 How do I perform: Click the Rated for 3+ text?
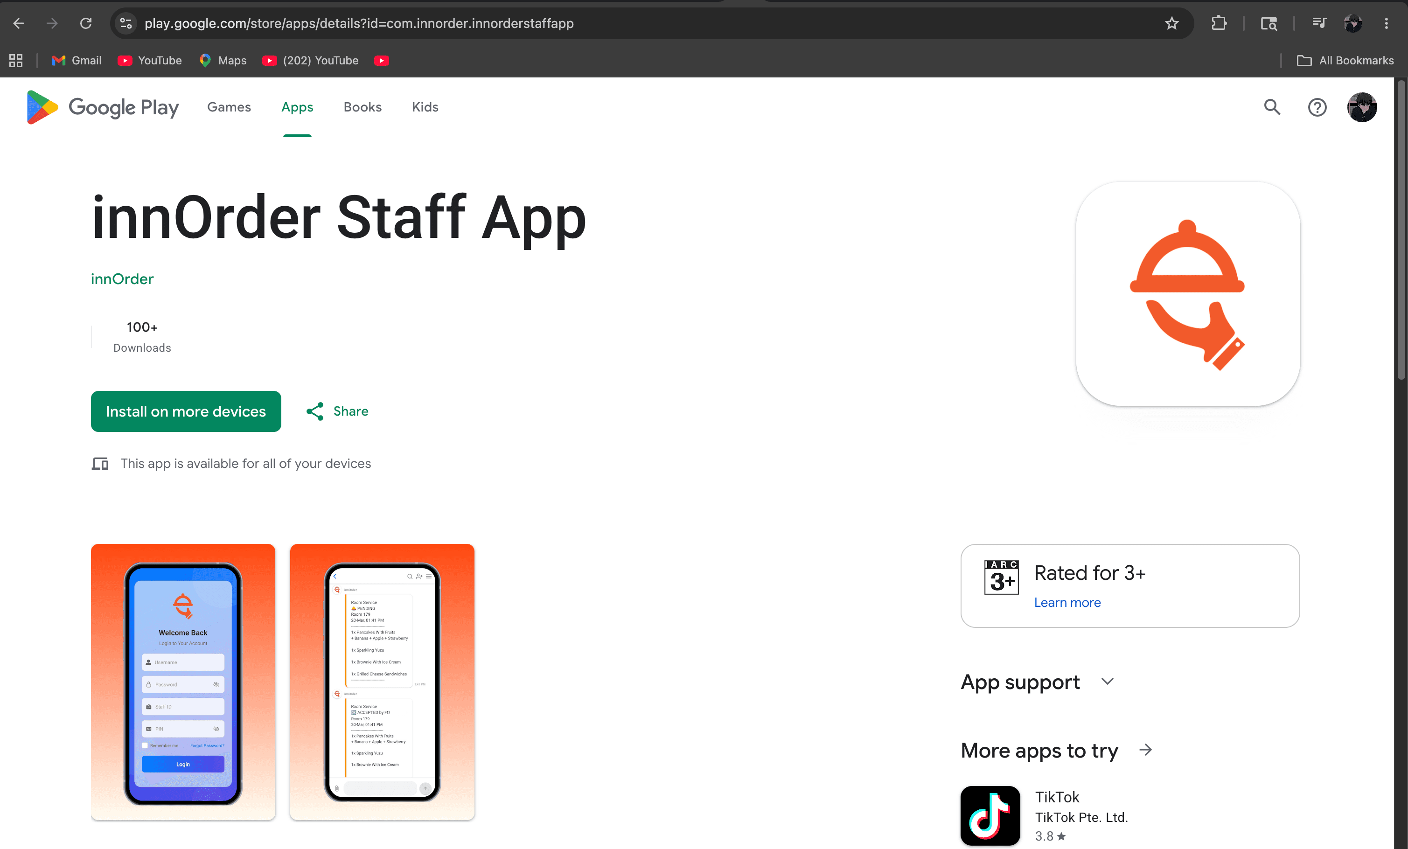[x=1090, y=573]
